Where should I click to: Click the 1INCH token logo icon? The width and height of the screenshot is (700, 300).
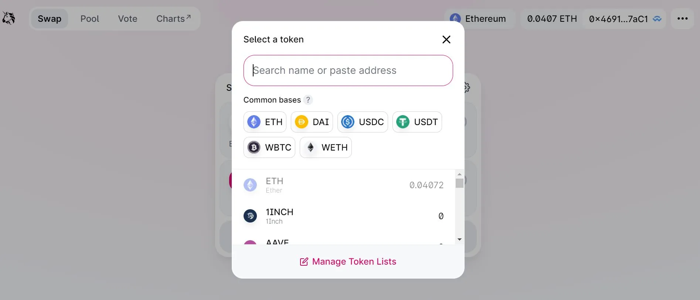pyautogui.click(x=250, y=216)
